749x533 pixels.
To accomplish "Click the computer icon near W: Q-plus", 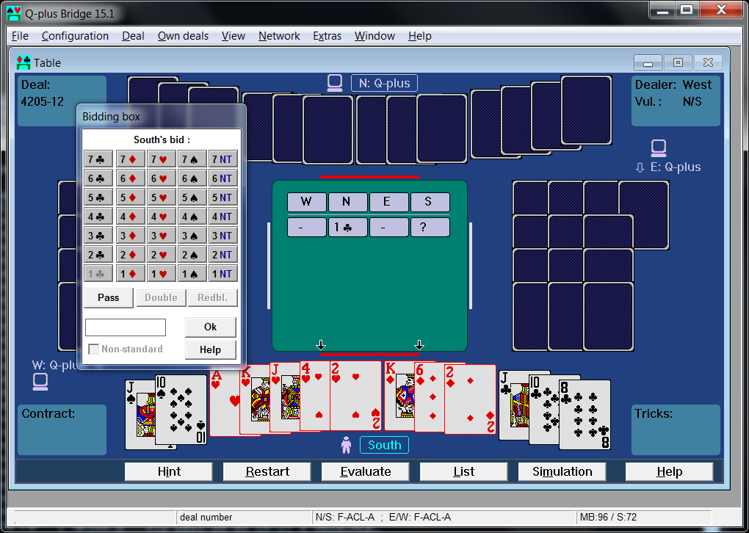I will click(x=40, y=381).
